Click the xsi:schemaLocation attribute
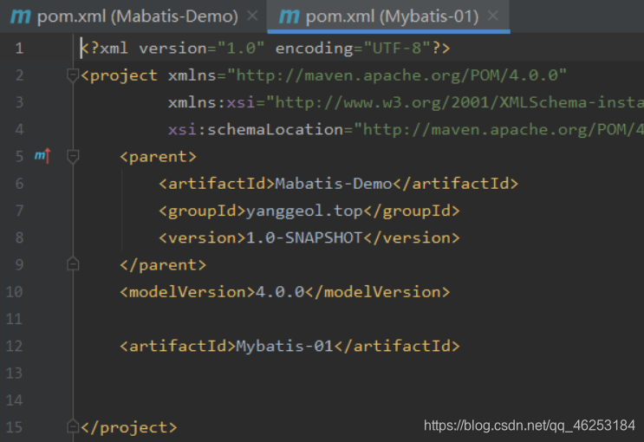The height and width of the screenshot is (442, 644). tap(256, 130)
